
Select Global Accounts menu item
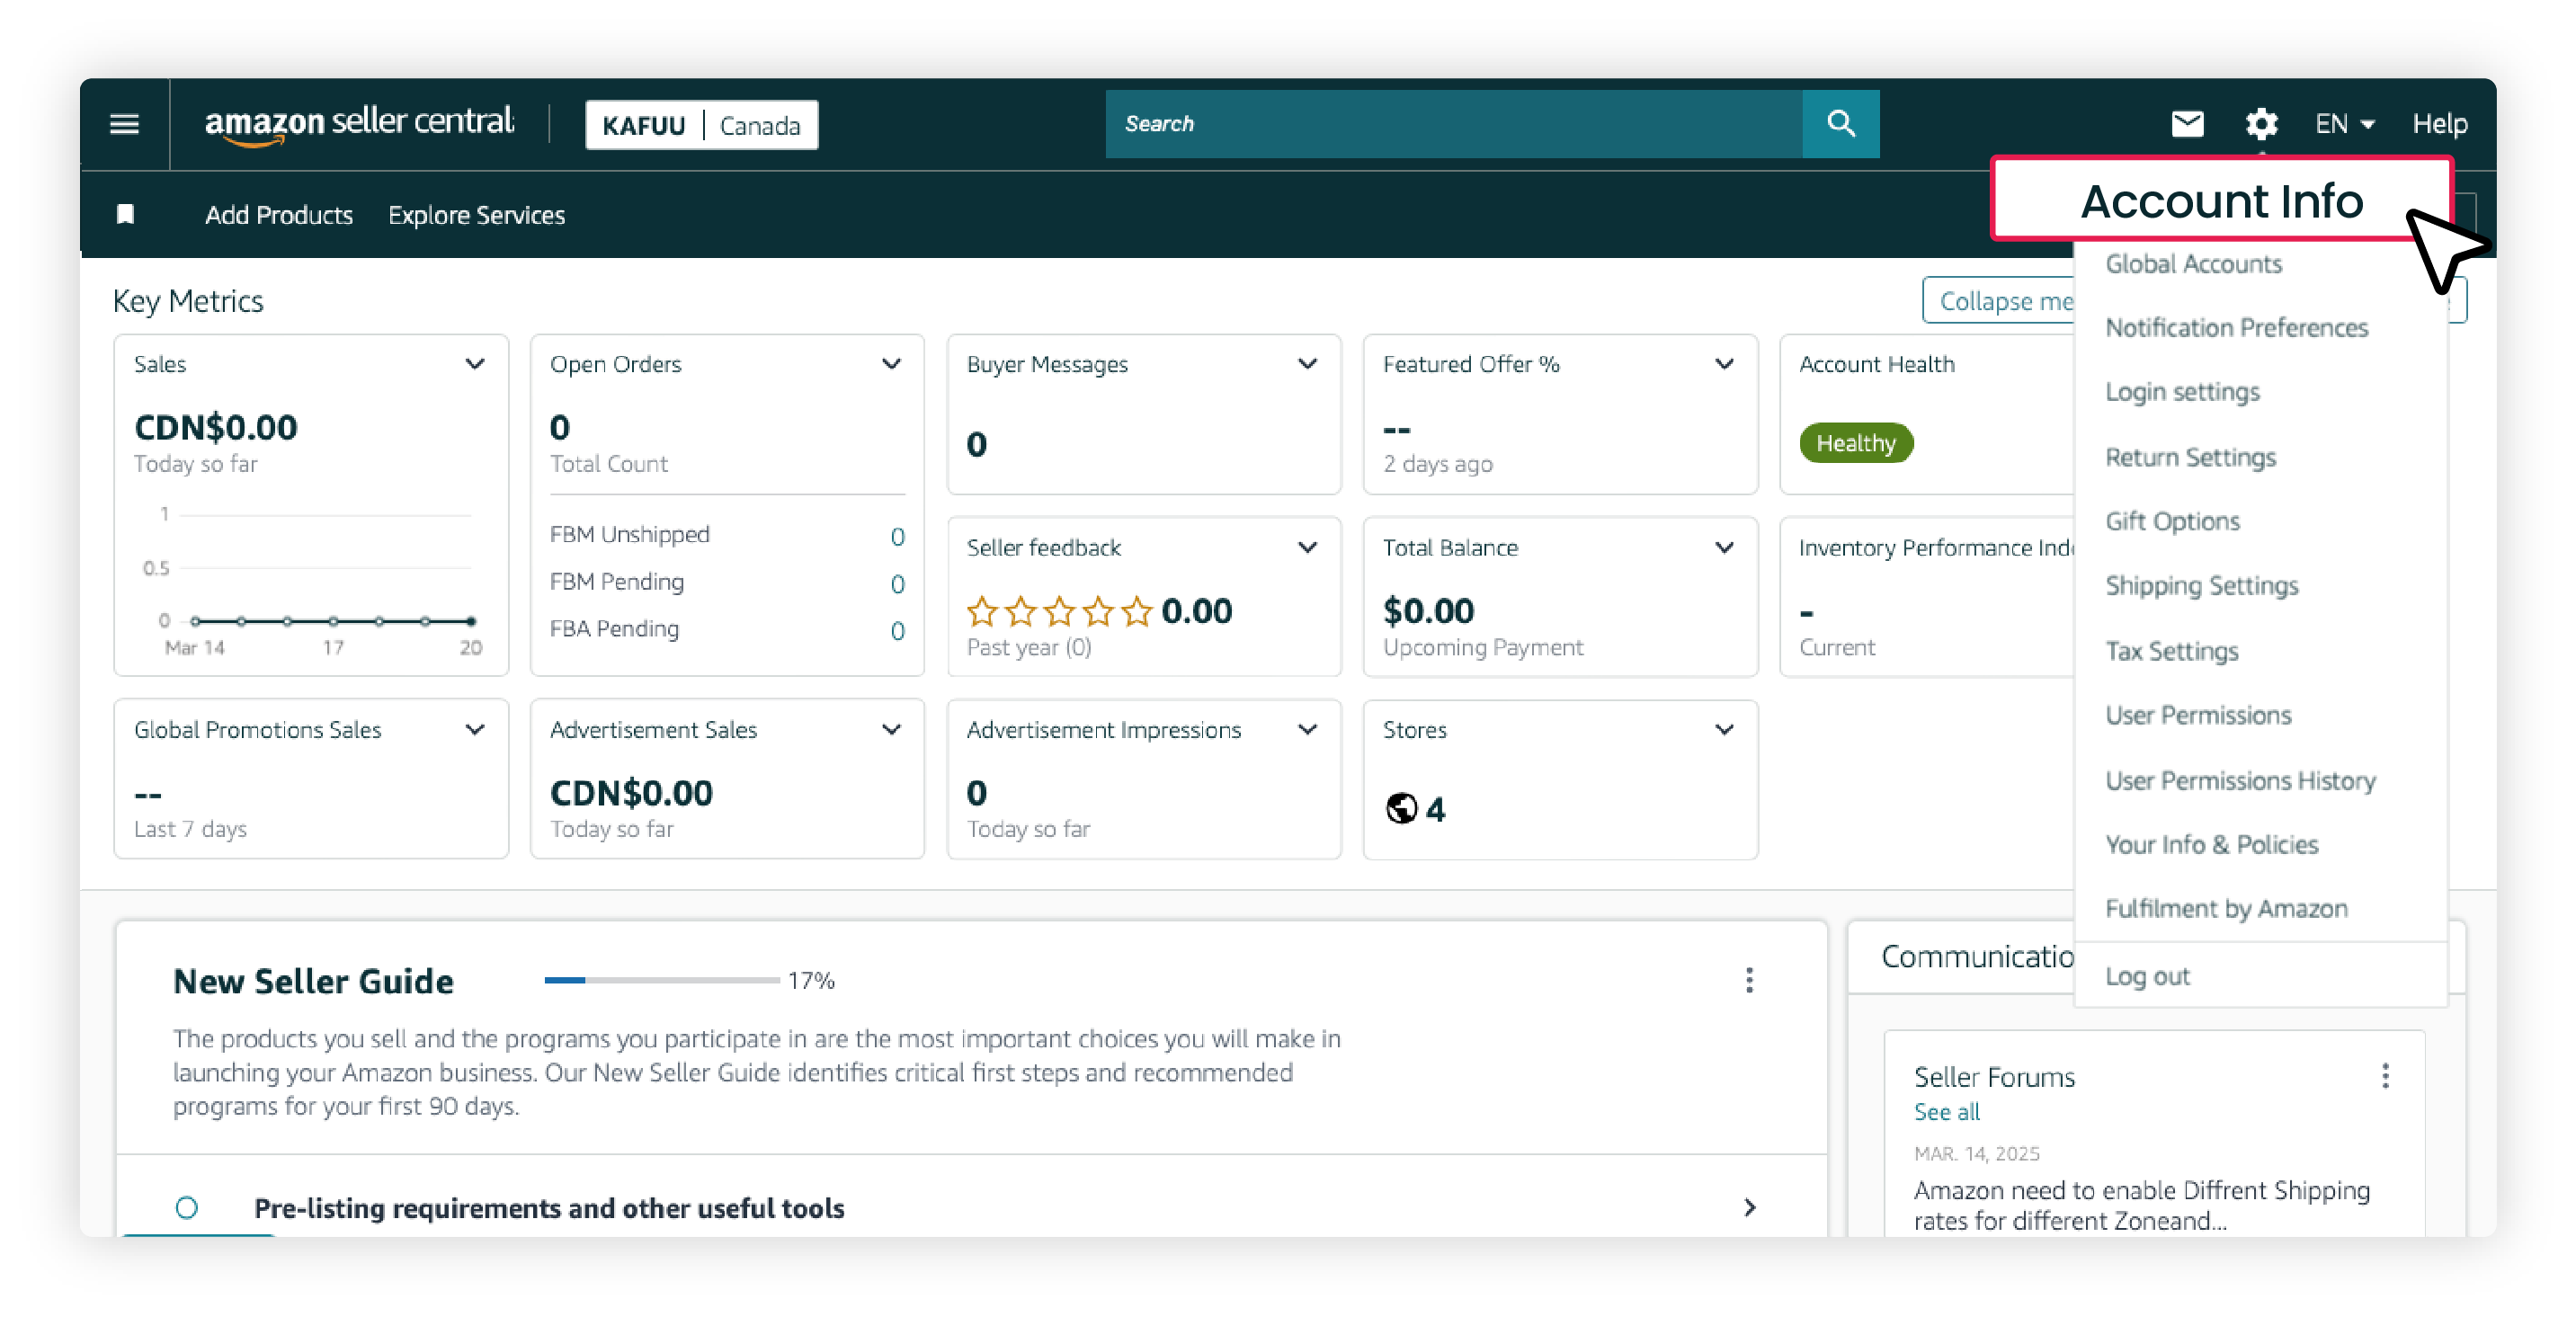tap(2194, 264)
